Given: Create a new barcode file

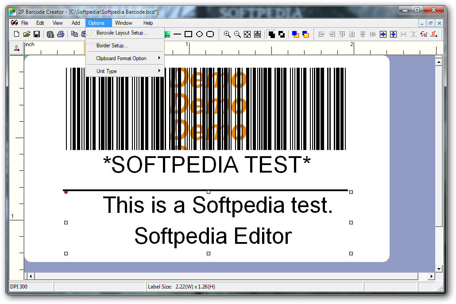Looking at the screenshot, I should tap(16, 35).
